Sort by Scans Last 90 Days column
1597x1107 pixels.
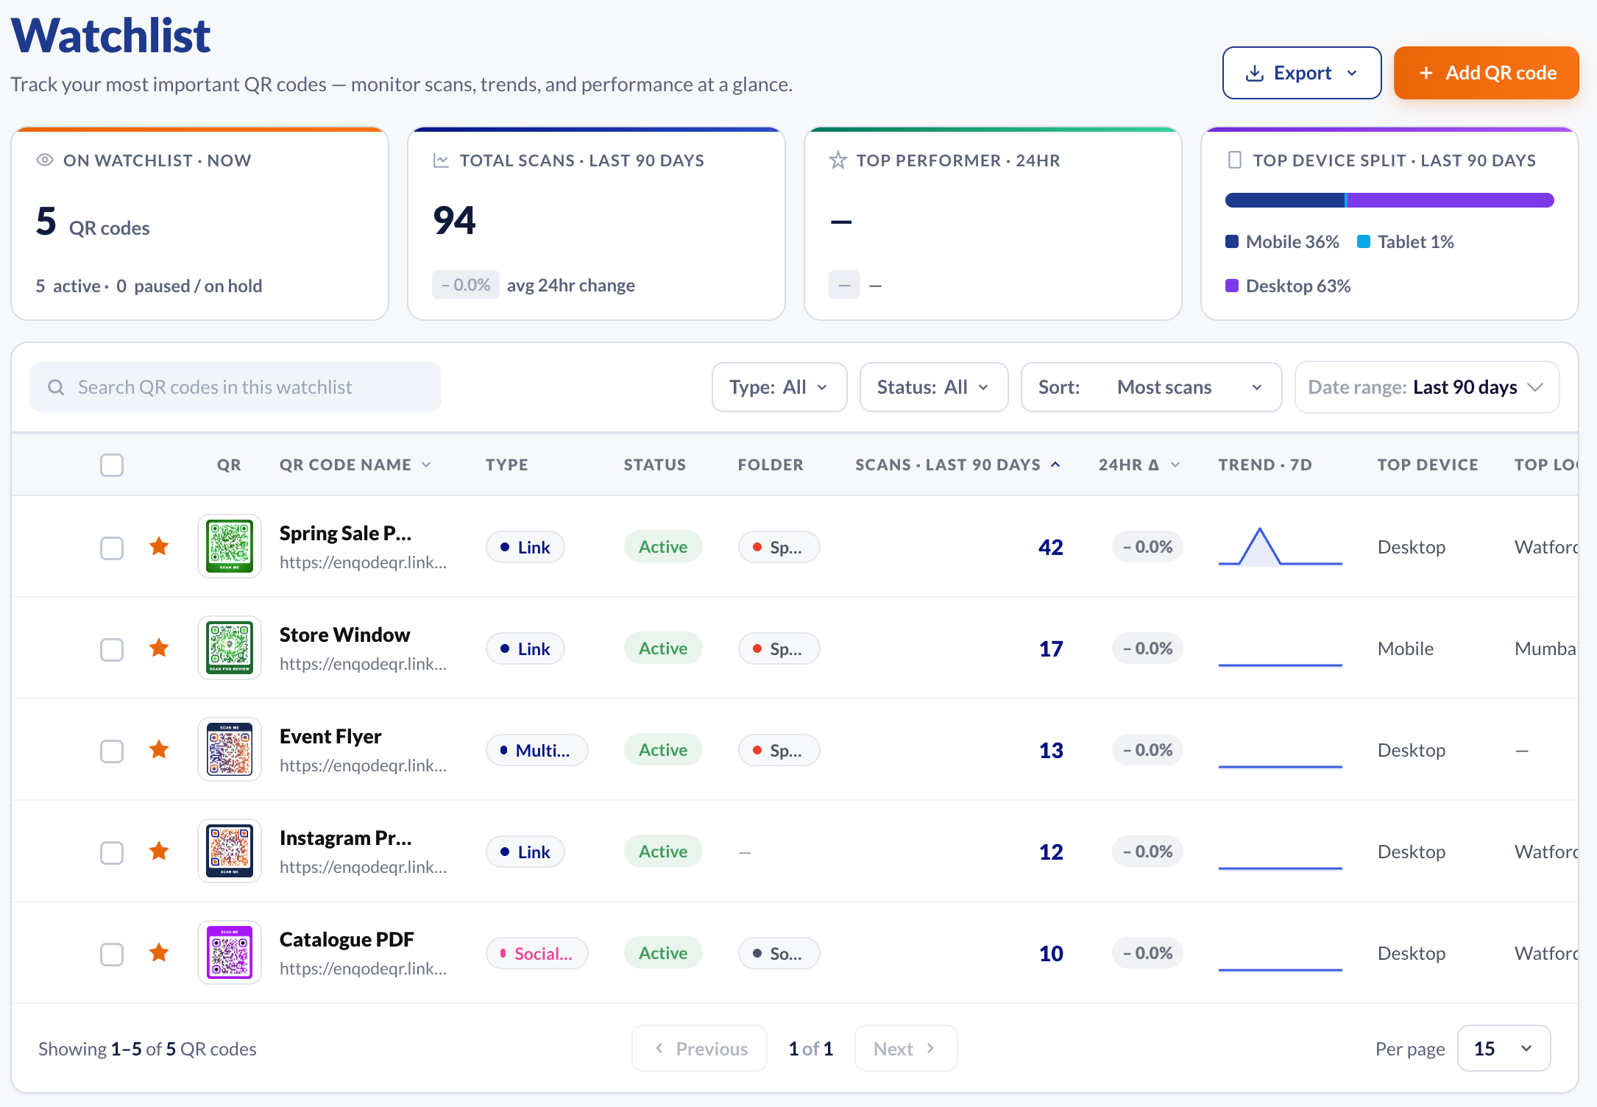click(x=957, y=464)
